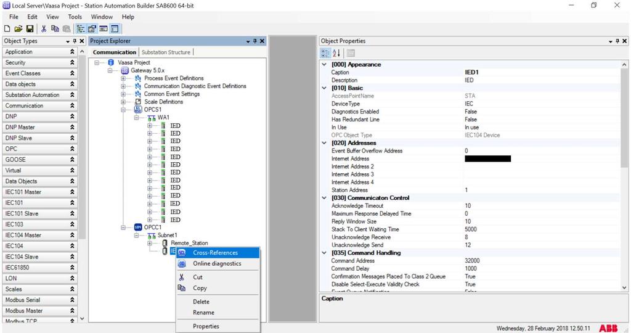
Task: Close the Object Types panel
Action: click(82, 41)
